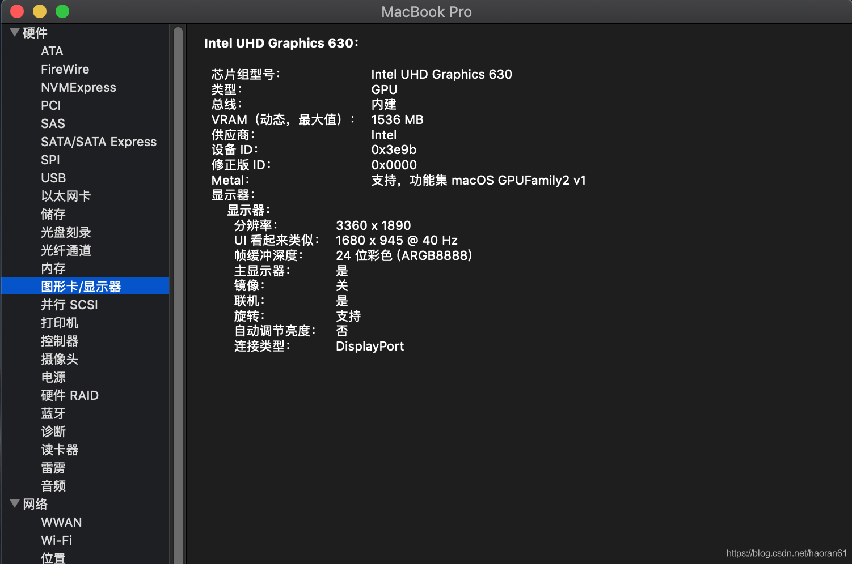Click the 硬件 category label

click(x=35, y=33)
